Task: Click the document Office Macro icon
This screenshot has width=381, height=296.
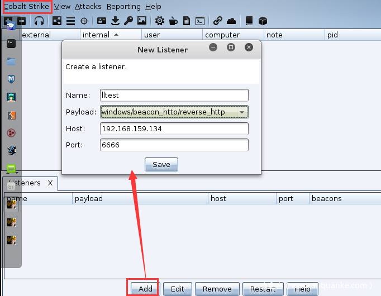Action: [x=187, y=21]
